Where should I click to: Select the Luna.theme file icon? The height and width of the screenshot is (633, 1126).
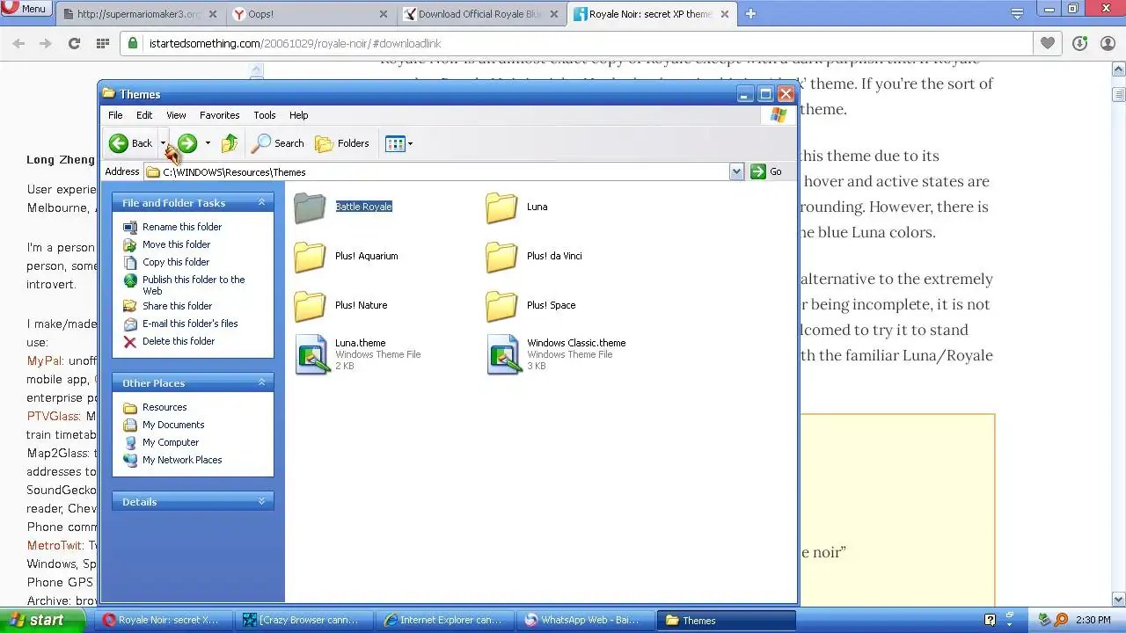(x=311, y=354)
